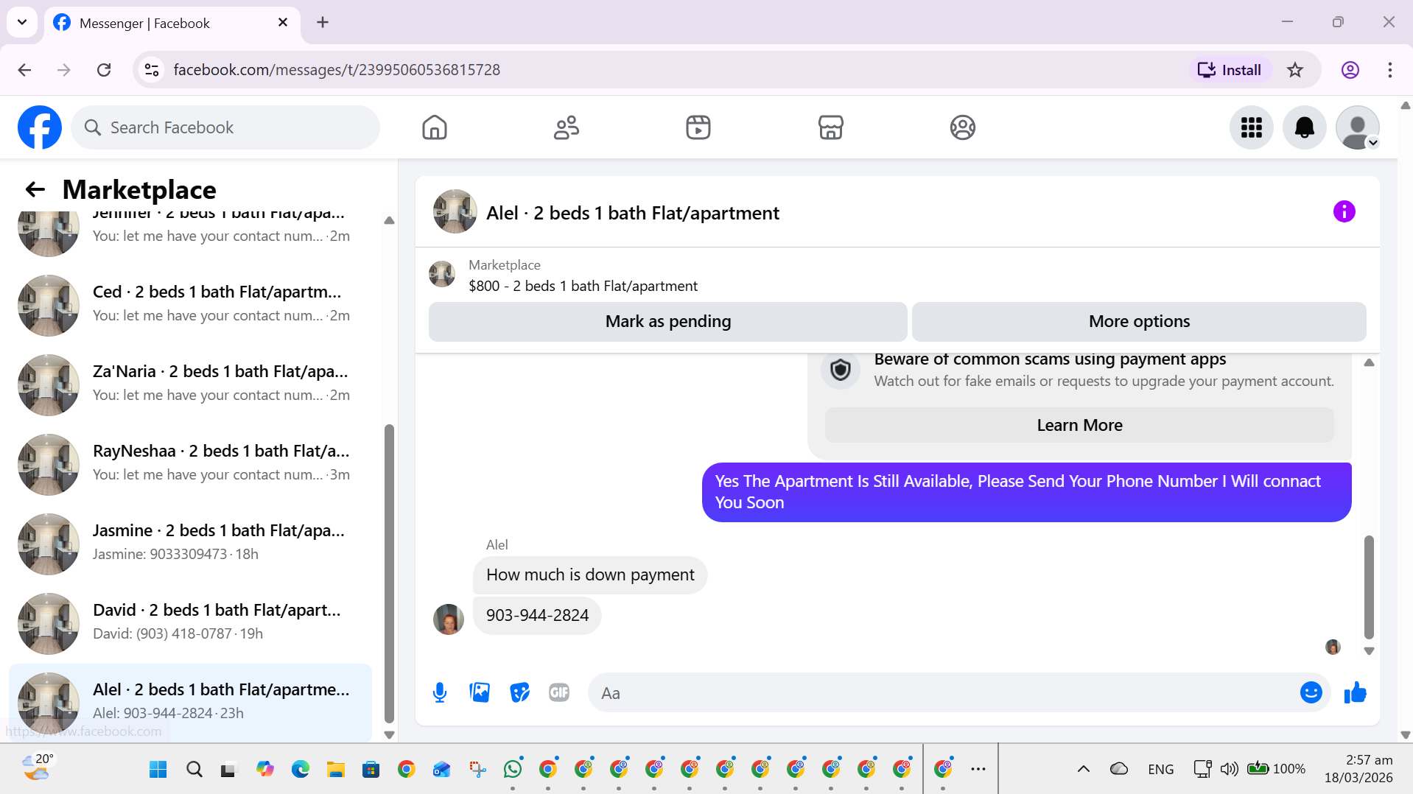Screen dimensions: 1413x794
Task: Bookmark this page with the star icon
Action: [1295, 70]
